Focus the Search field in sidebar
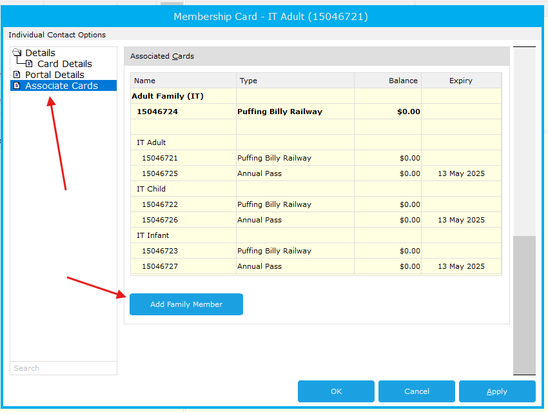Image resolution: width=548 pixels, height=412 pixels. click(63, 368)
